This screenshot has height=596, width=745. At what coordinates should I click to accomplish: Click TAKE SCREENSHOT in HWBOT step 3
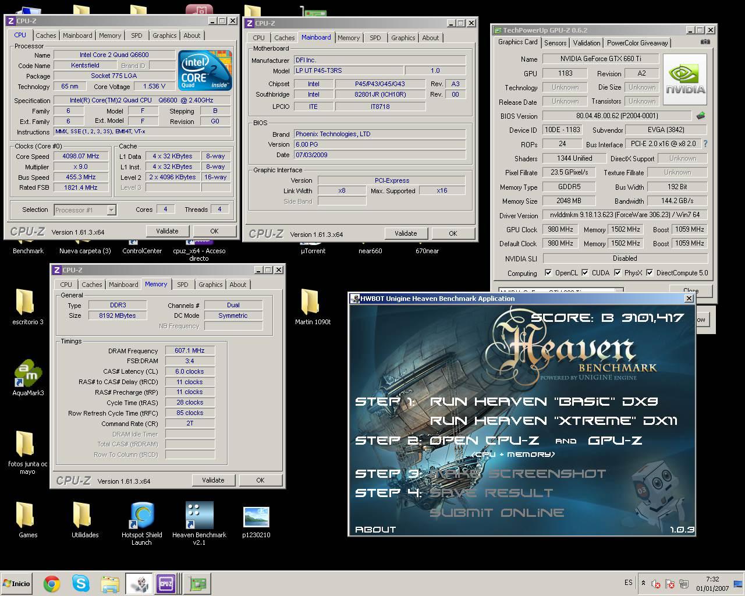tap(517, 474)
